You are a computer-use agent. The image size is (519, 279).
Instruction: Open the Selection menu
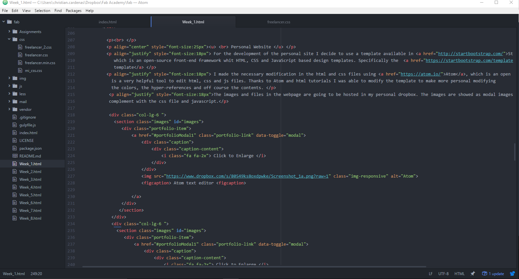[x=42, y=11]
